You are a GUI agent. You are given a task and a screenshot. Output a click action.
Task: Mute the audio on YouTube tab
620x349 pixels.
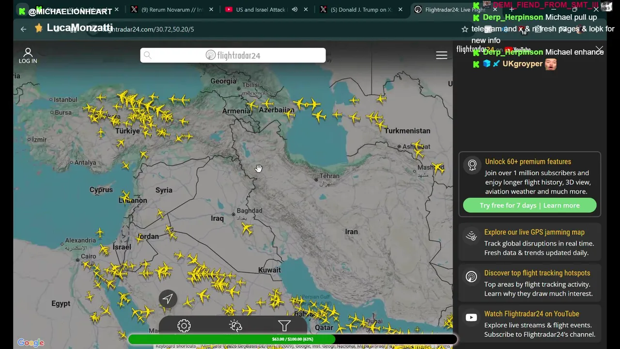294,9
